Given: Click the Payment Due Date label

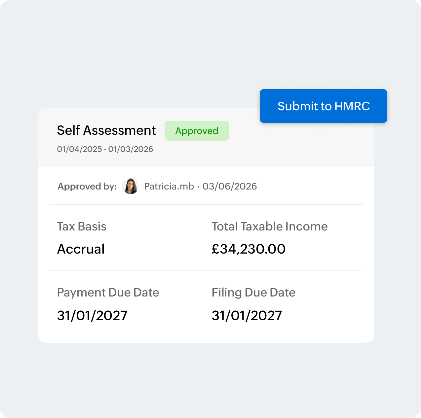Looking at the screenshot, I should tap(108, 293).
